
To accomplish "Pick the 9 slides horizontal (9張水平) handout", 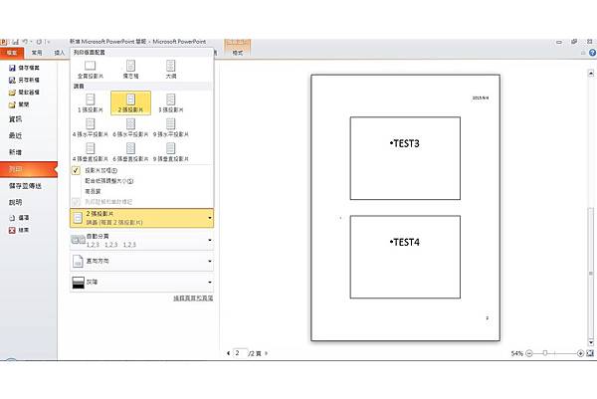I will [171, 127].
